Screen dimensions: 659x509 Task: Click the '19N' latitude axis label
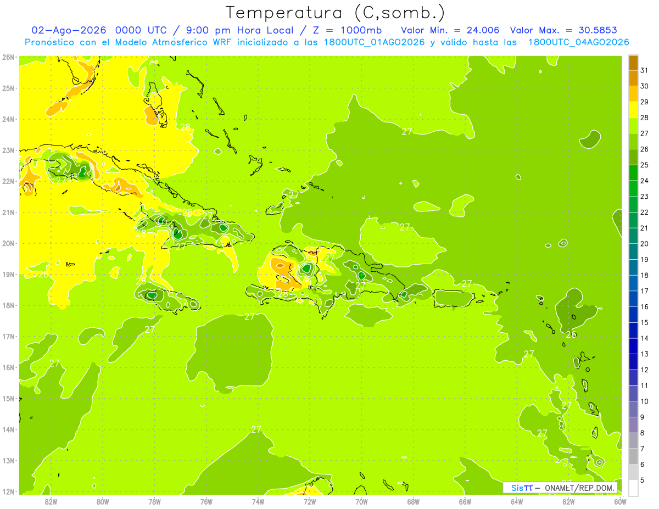point(8,274)
